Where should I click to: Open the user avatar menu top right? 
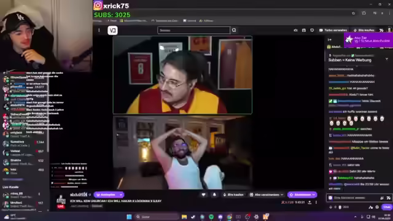[x=389, y=30]
